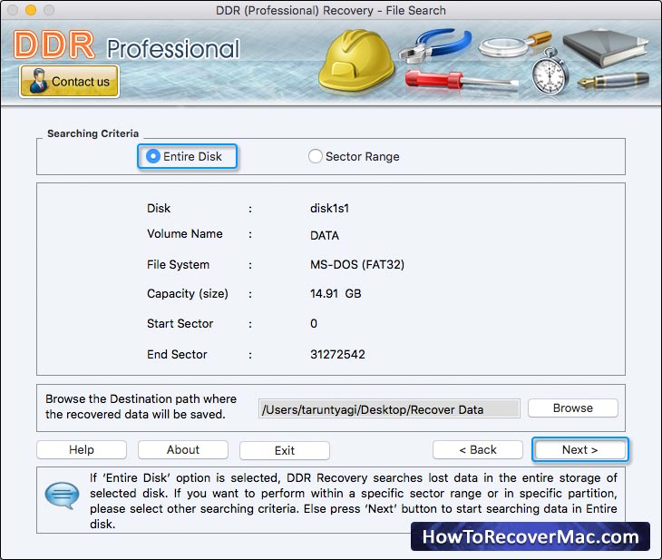Image resolution: width=662 pixels, height=560 pixels.
Task: Click the stopwatch icon in banner
Action: [x=550, y=72]
